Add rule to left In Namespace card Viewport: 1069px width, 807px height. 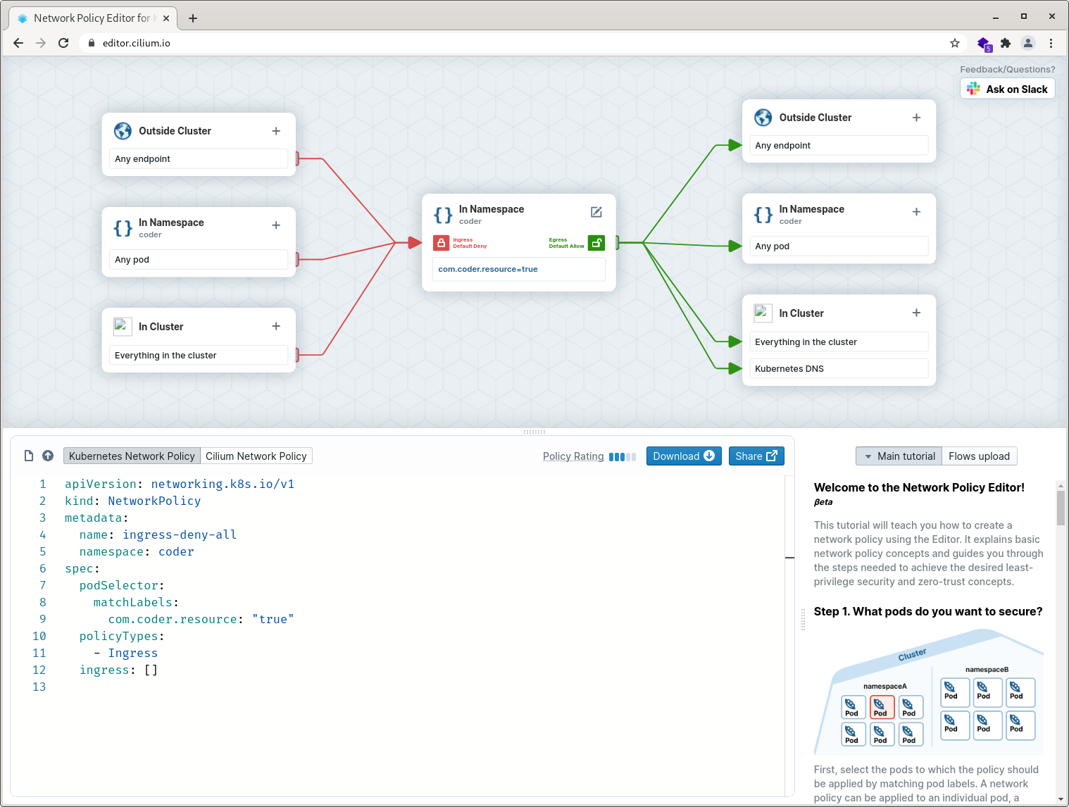pyautogui.click(x=276, y=225)
